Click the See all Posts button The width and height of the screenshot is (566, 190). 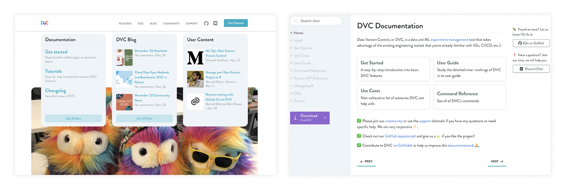(x=144, y=118)
